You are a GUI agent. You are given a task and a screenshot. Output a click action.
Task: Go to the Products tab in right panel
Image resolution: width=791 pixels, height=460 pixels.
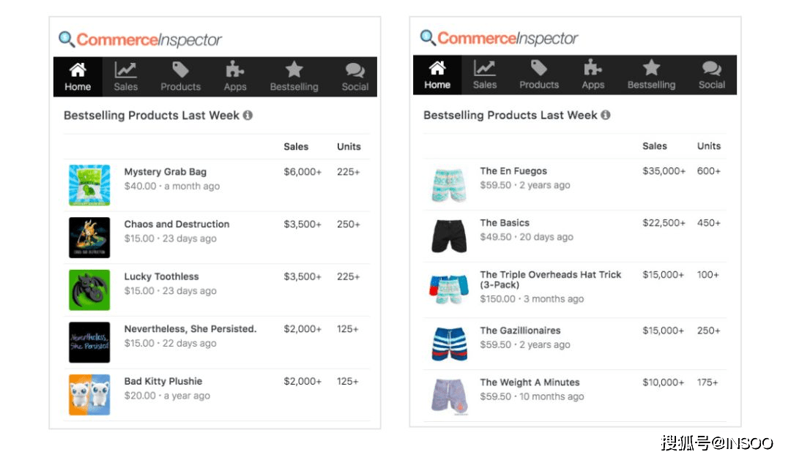point(539,75)
